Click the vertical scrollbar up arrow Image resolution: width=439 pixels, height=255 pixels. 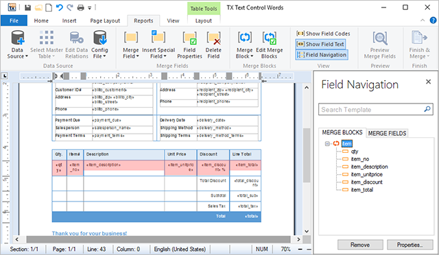(307, 88)
